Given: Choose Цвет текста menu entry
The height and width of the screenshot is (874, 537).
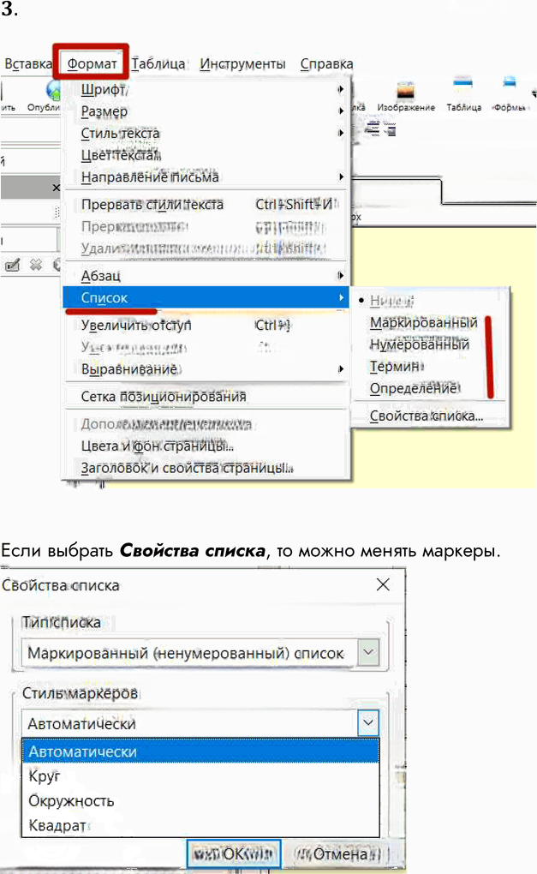Looking at the screenshot, I should point(206,155).
